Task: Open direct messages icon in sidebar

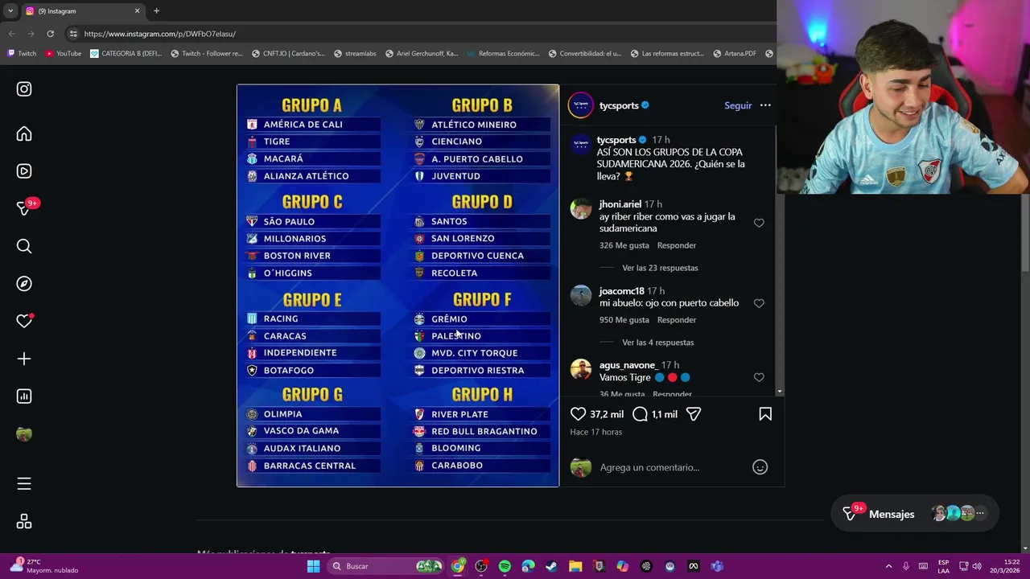Action: [24, 208]
